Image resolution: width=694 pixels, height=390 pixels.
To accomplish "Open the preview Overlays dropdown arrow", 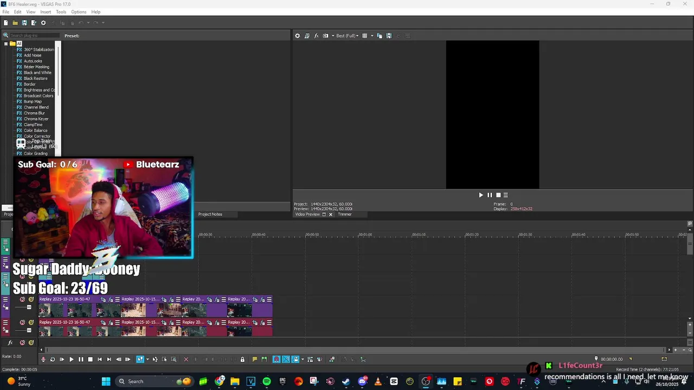I will 372,36.
